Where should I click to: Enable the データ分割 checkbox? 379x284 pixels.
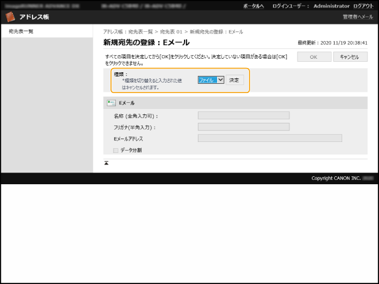pyautogui.click(x=115, y=150)
